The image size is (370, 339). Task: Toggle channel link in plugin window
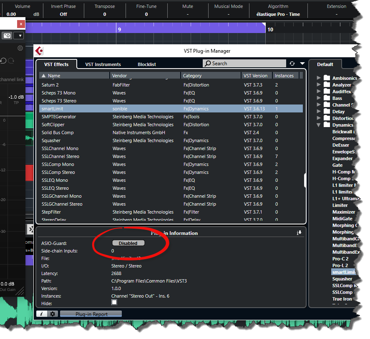(x=12, y=79)
